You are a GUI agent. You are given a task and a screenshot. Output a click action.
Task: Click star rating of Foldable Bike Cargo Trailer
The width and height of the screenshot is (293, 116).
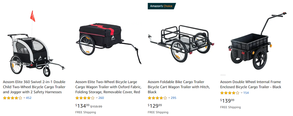click(157, 98)
